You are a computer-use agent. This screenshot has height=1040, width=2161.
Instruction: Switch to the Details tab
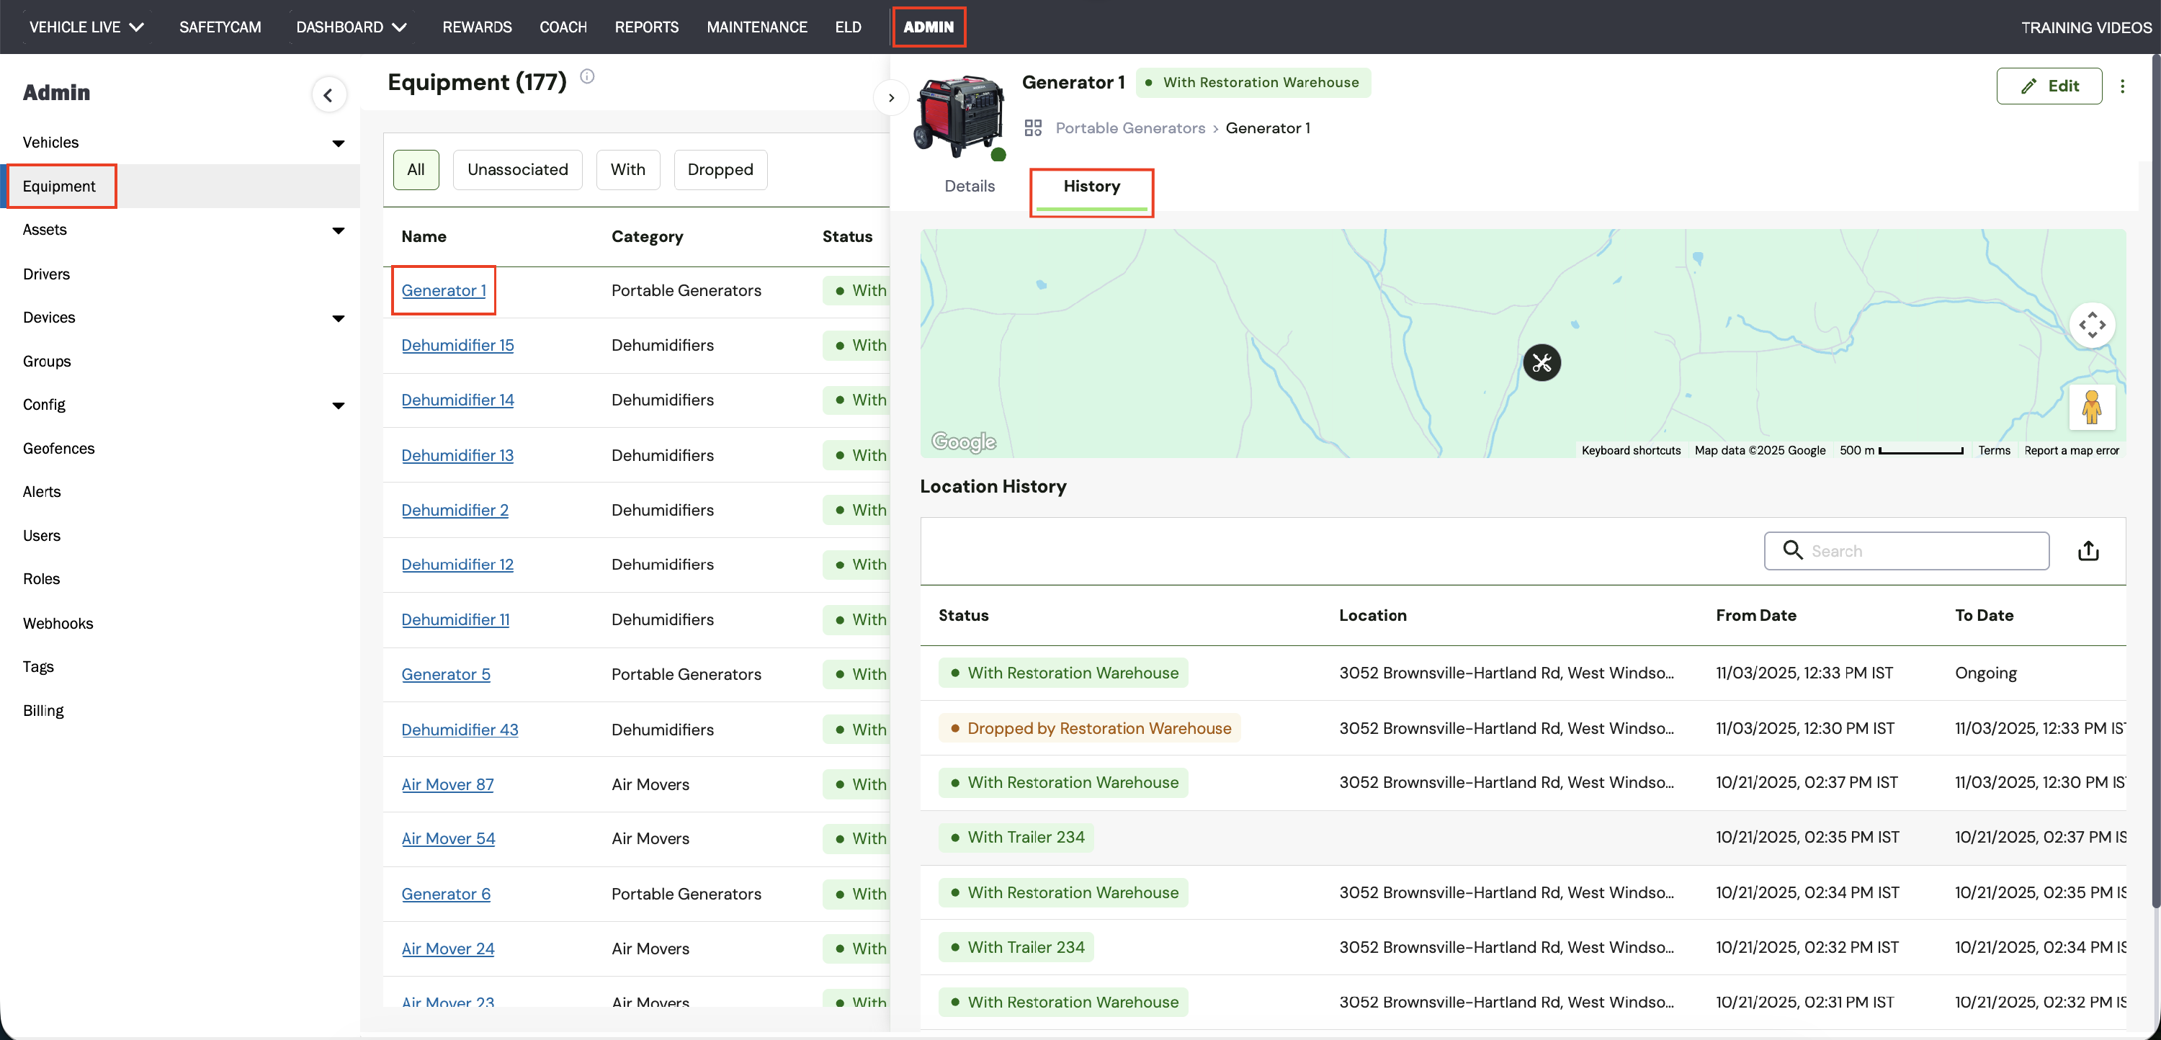click(x=969, y=187)
